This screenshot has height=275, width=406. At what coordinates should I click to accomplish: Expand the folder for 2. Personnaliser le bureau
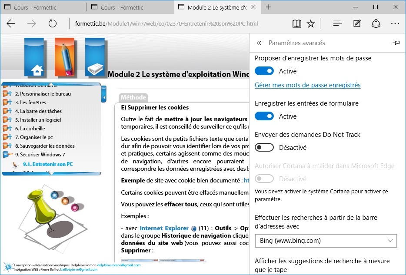tap(7, 94)
